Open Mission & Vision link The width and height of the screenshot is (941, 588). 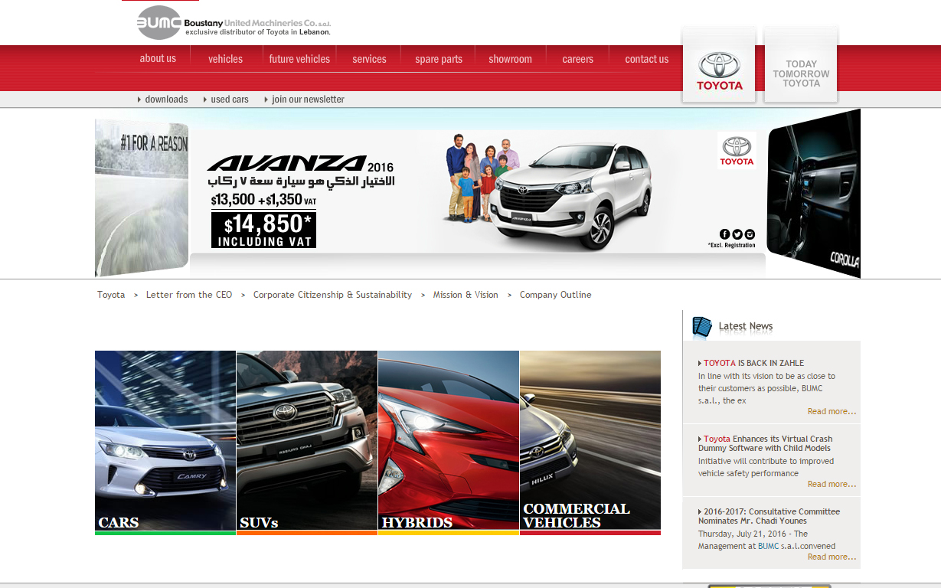click(x=466, y=295)
